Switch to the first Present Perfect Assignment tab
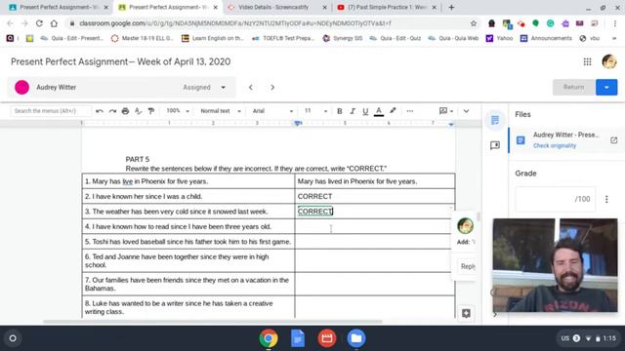The width and height of the screenshot is (625, 351). coord(59,7)
